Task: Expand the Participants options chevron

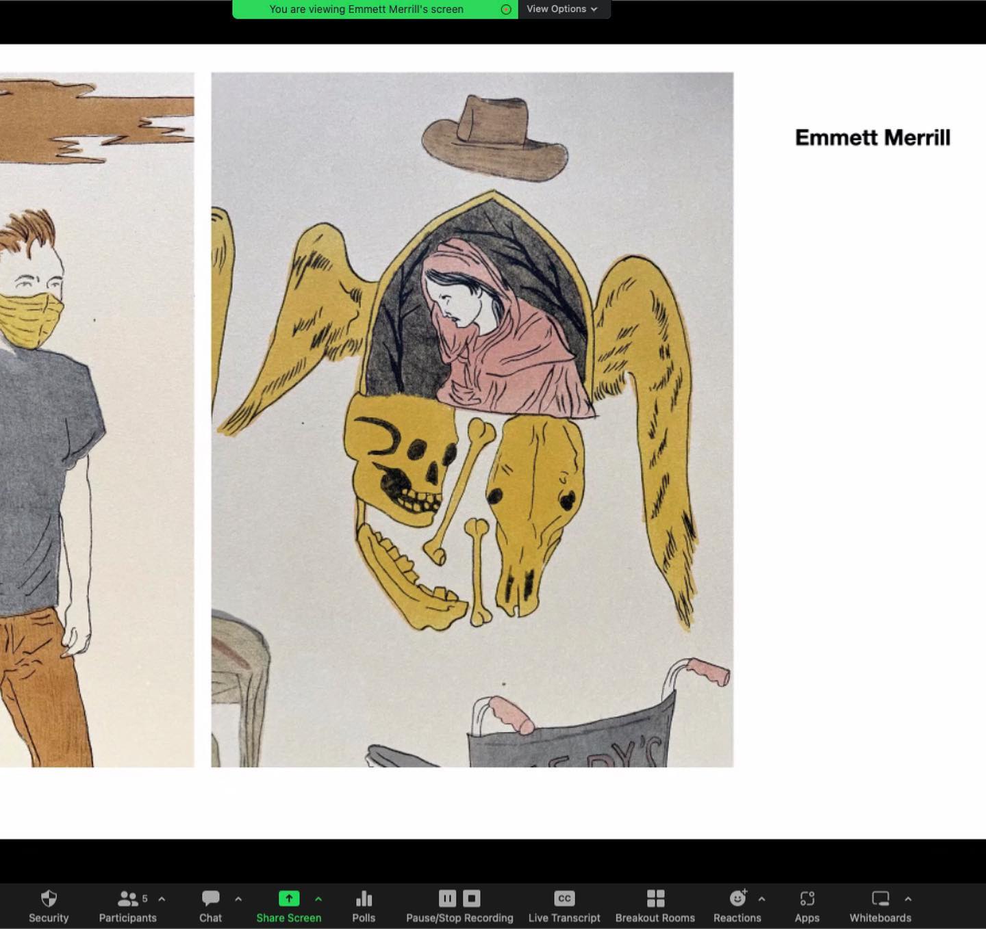Action: coord(162,899)
